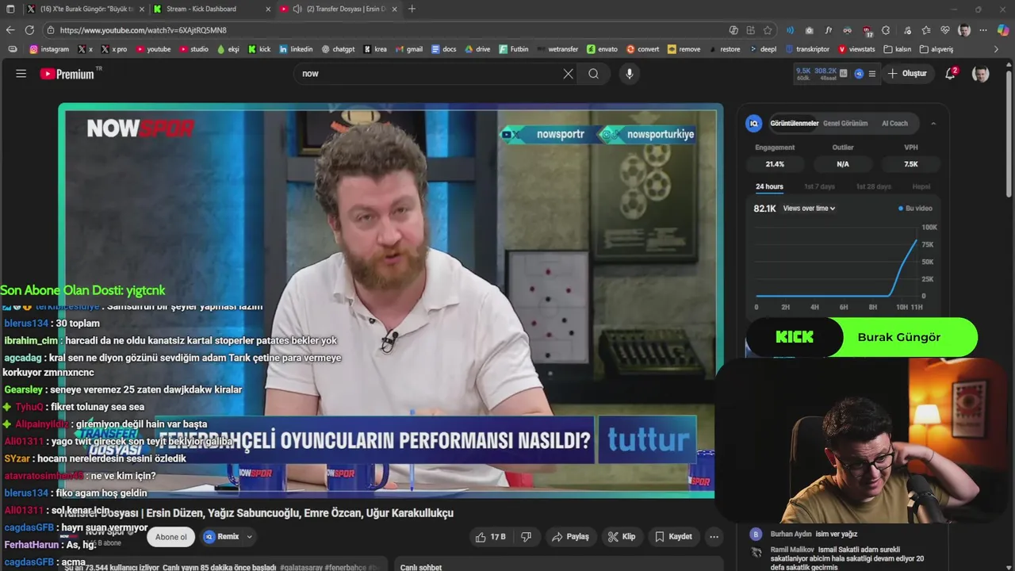The height and width of the screenshot is (571, 1015).
Task: Open browser screenshot camera extension
Action: coord(809,30)
